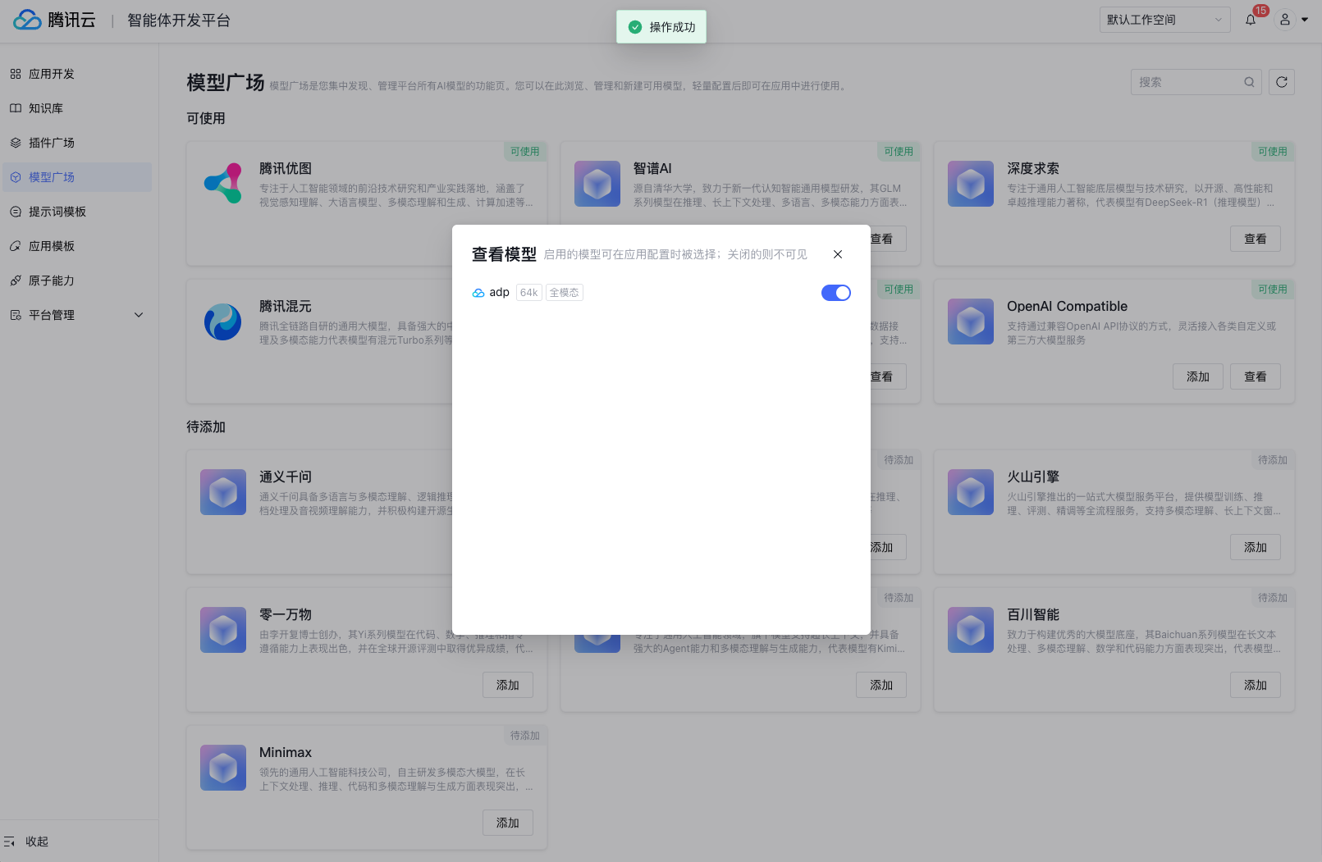
Task: Open the notifications bell icon
Action: [x=1251, y=20]
